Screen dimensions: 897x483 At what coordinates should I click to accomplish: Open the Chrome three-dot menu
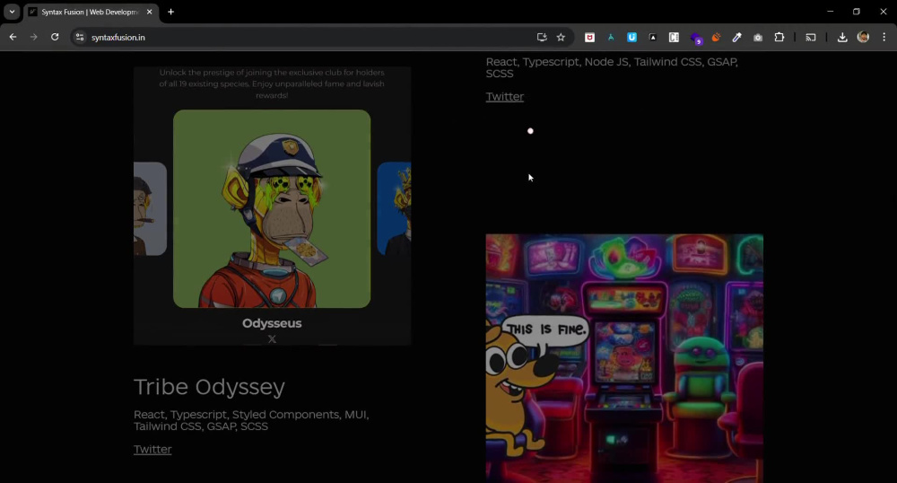pos(884,37)
